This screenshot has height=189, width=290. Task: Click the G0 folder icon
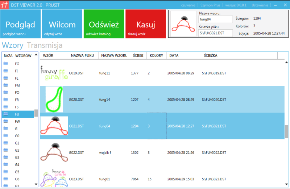coord(5,136)
